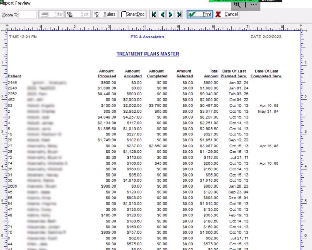312x250 pixels.
Task: Click the Amount Referred column header
Action: (184, 73)
